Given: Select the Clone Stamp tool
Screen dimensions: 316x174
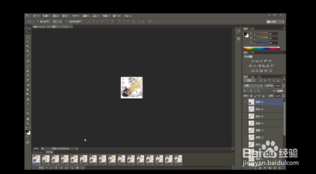Looking at the screenshot, I should pos(28,71).
